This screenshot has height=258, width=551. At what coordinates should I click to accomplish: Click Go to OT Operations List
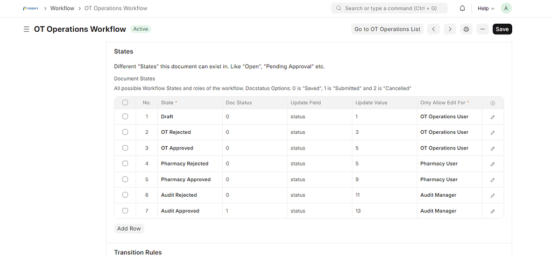(387, 29)
